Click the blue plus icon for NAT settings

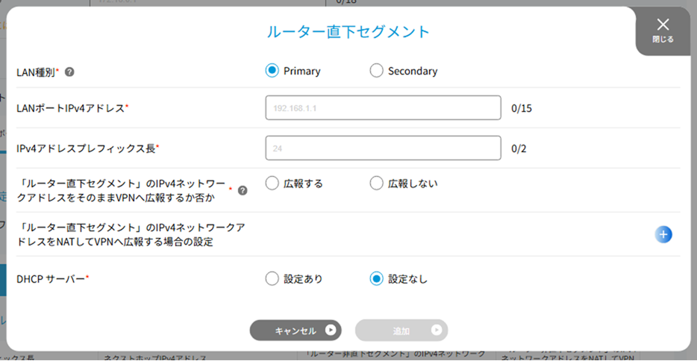point(663,234)
